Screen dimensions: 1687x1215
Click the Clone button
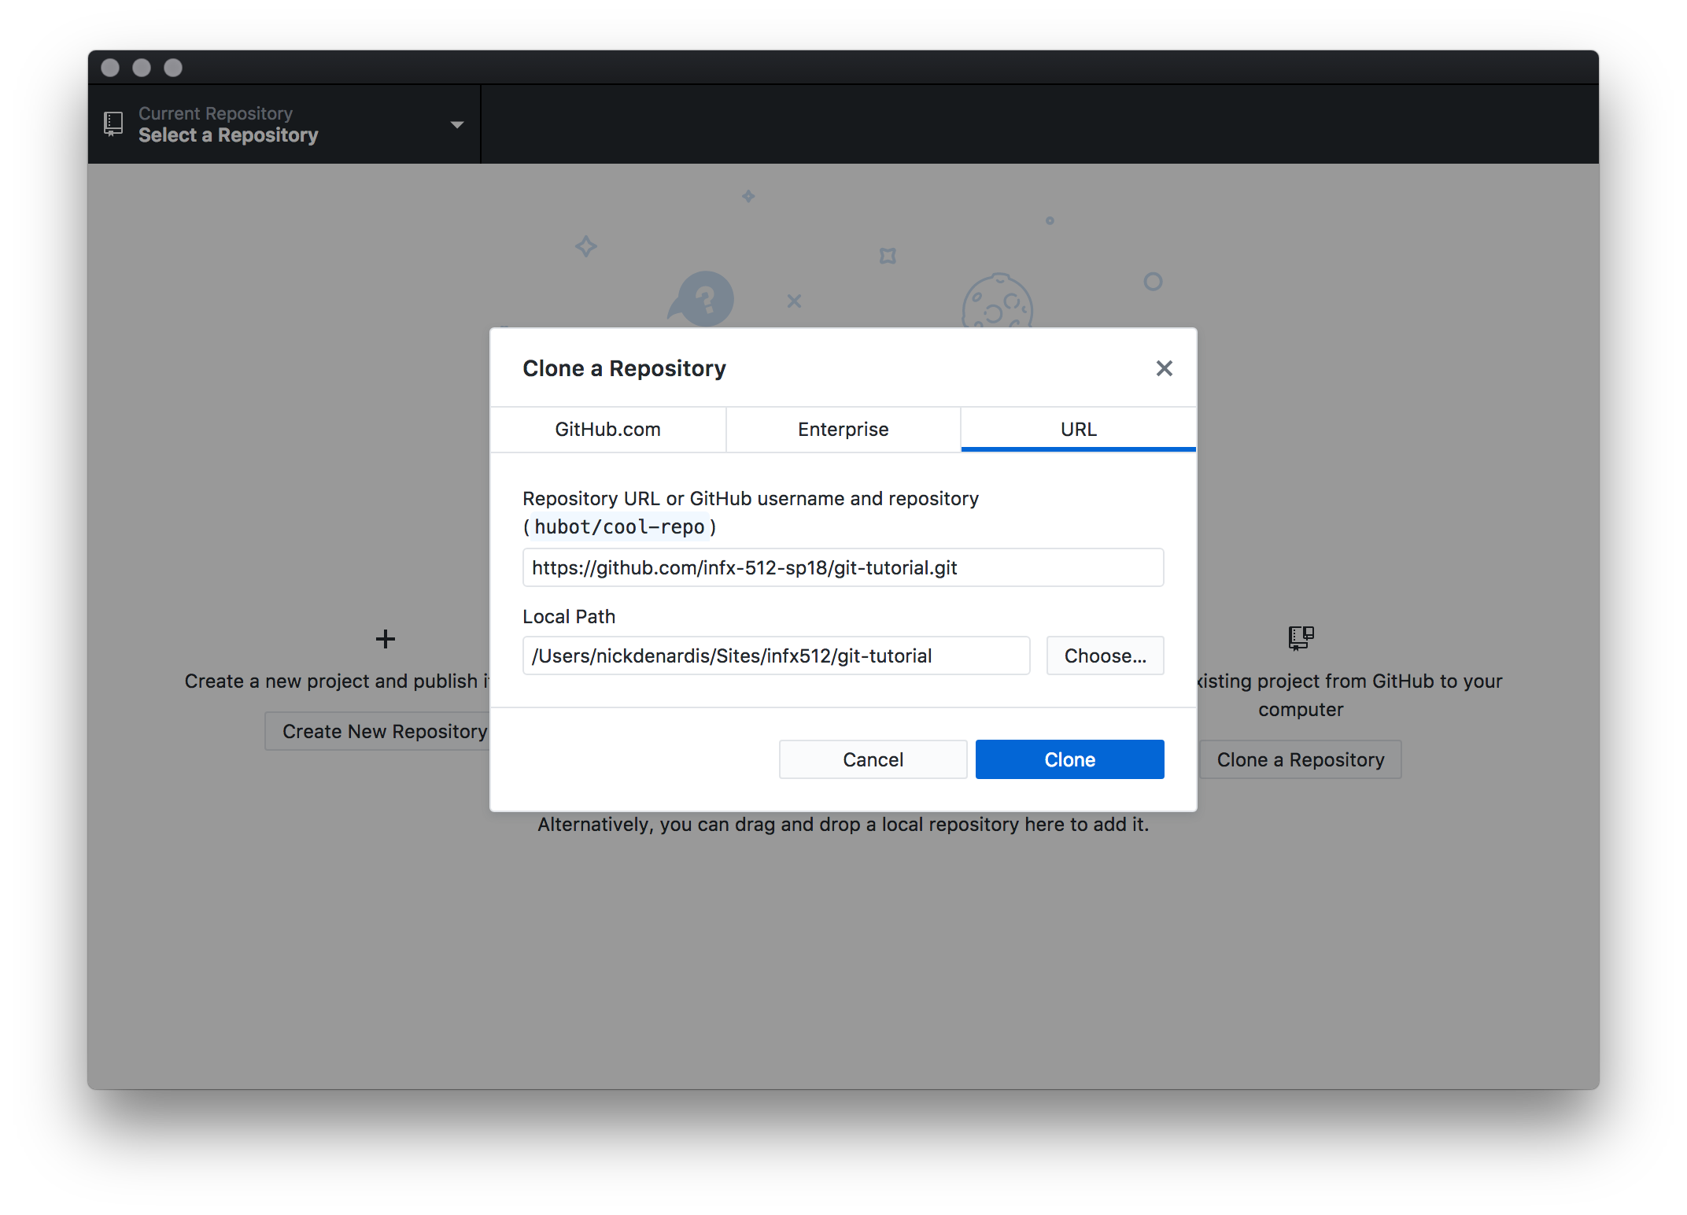pyautogui.click(x=1070, y=759)
